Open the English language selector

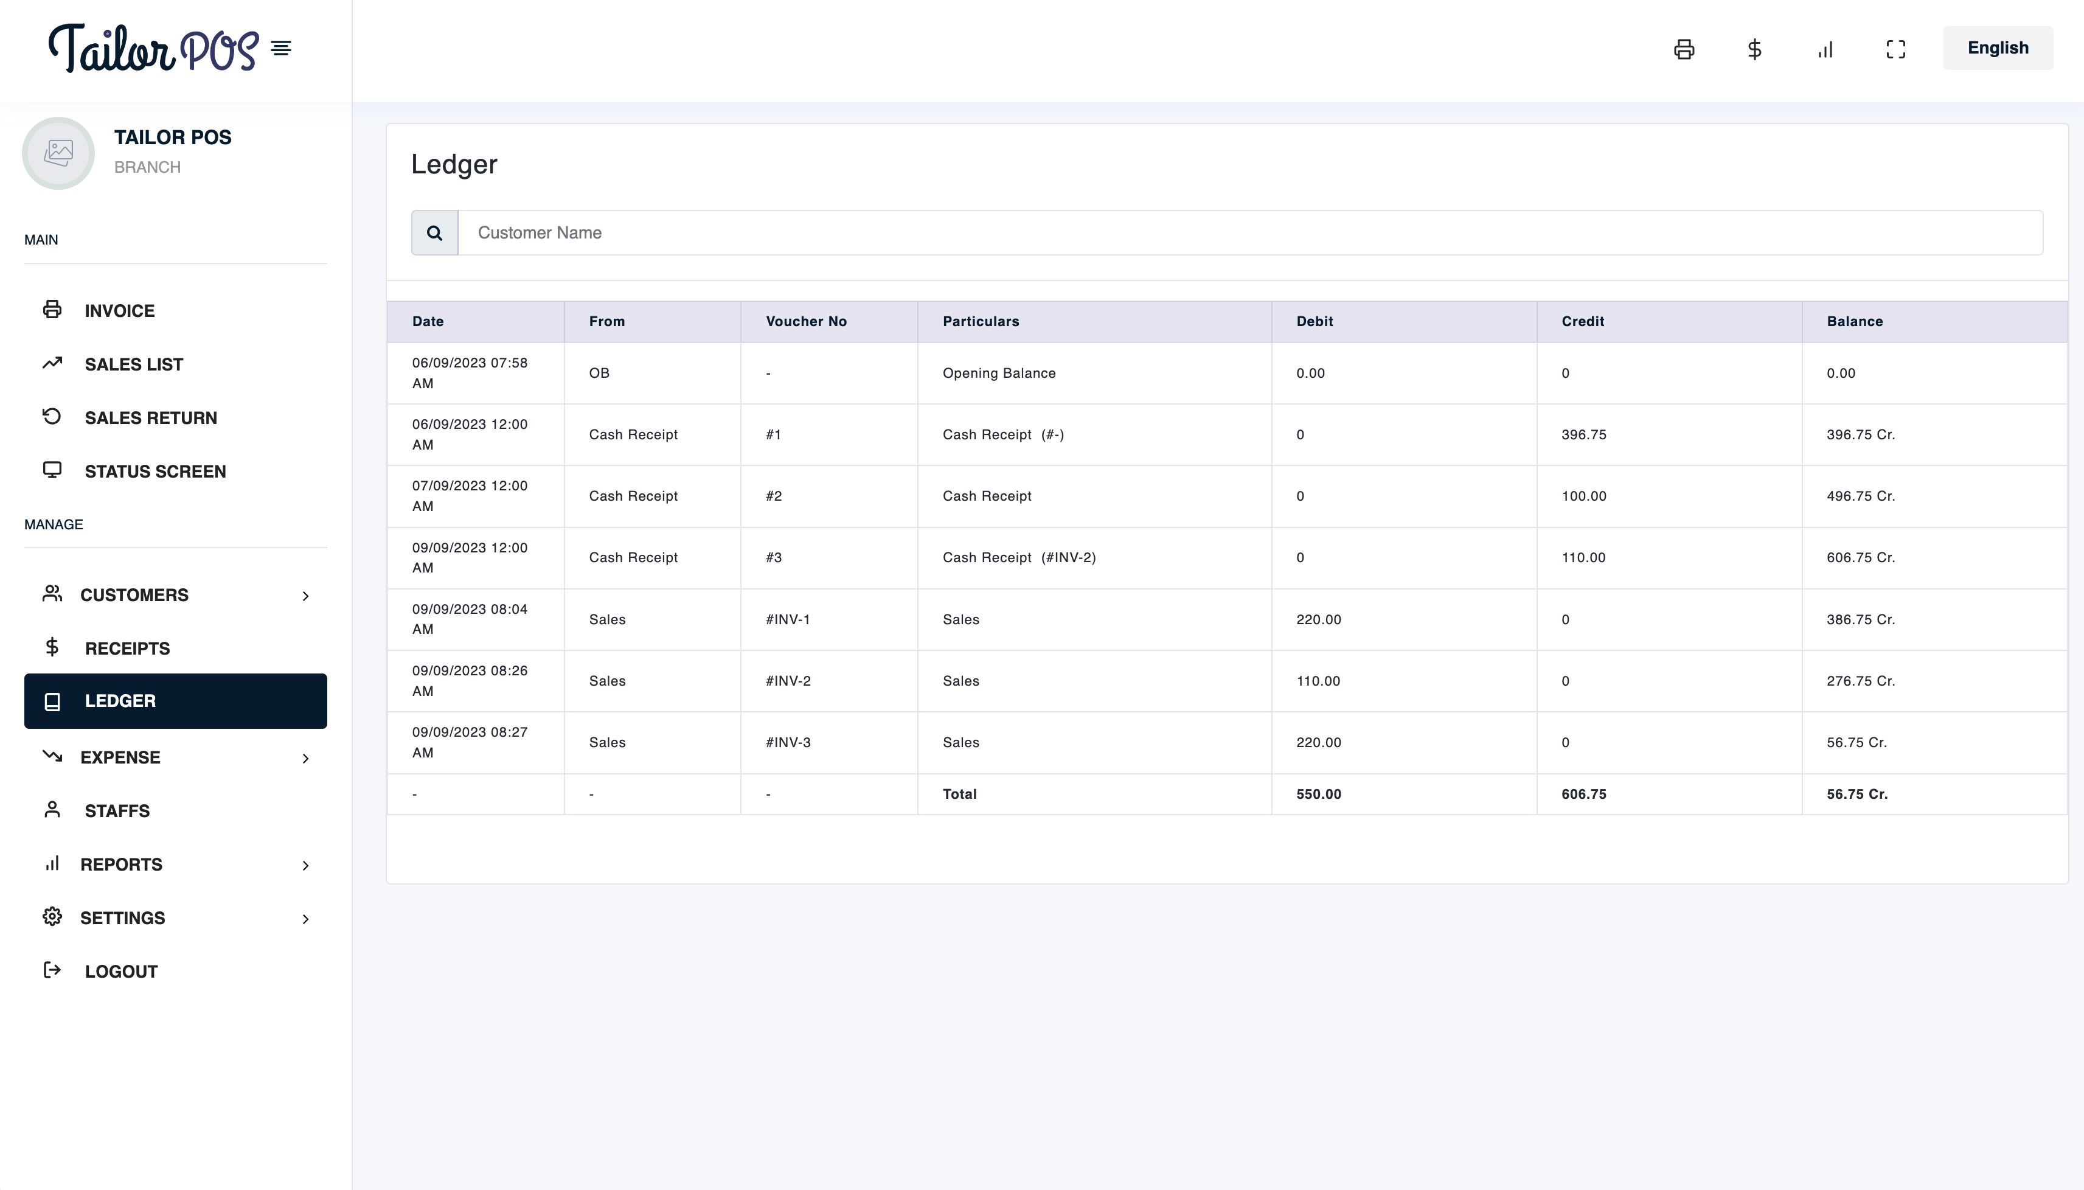(x=1996, y=48)
